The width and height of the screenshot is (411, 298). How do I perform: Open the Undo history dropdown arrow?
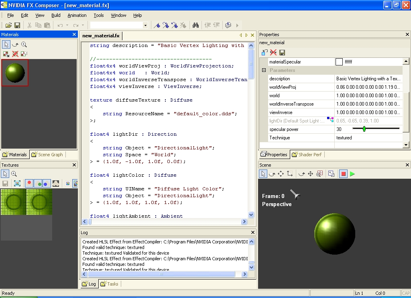(x=67, y=25)
